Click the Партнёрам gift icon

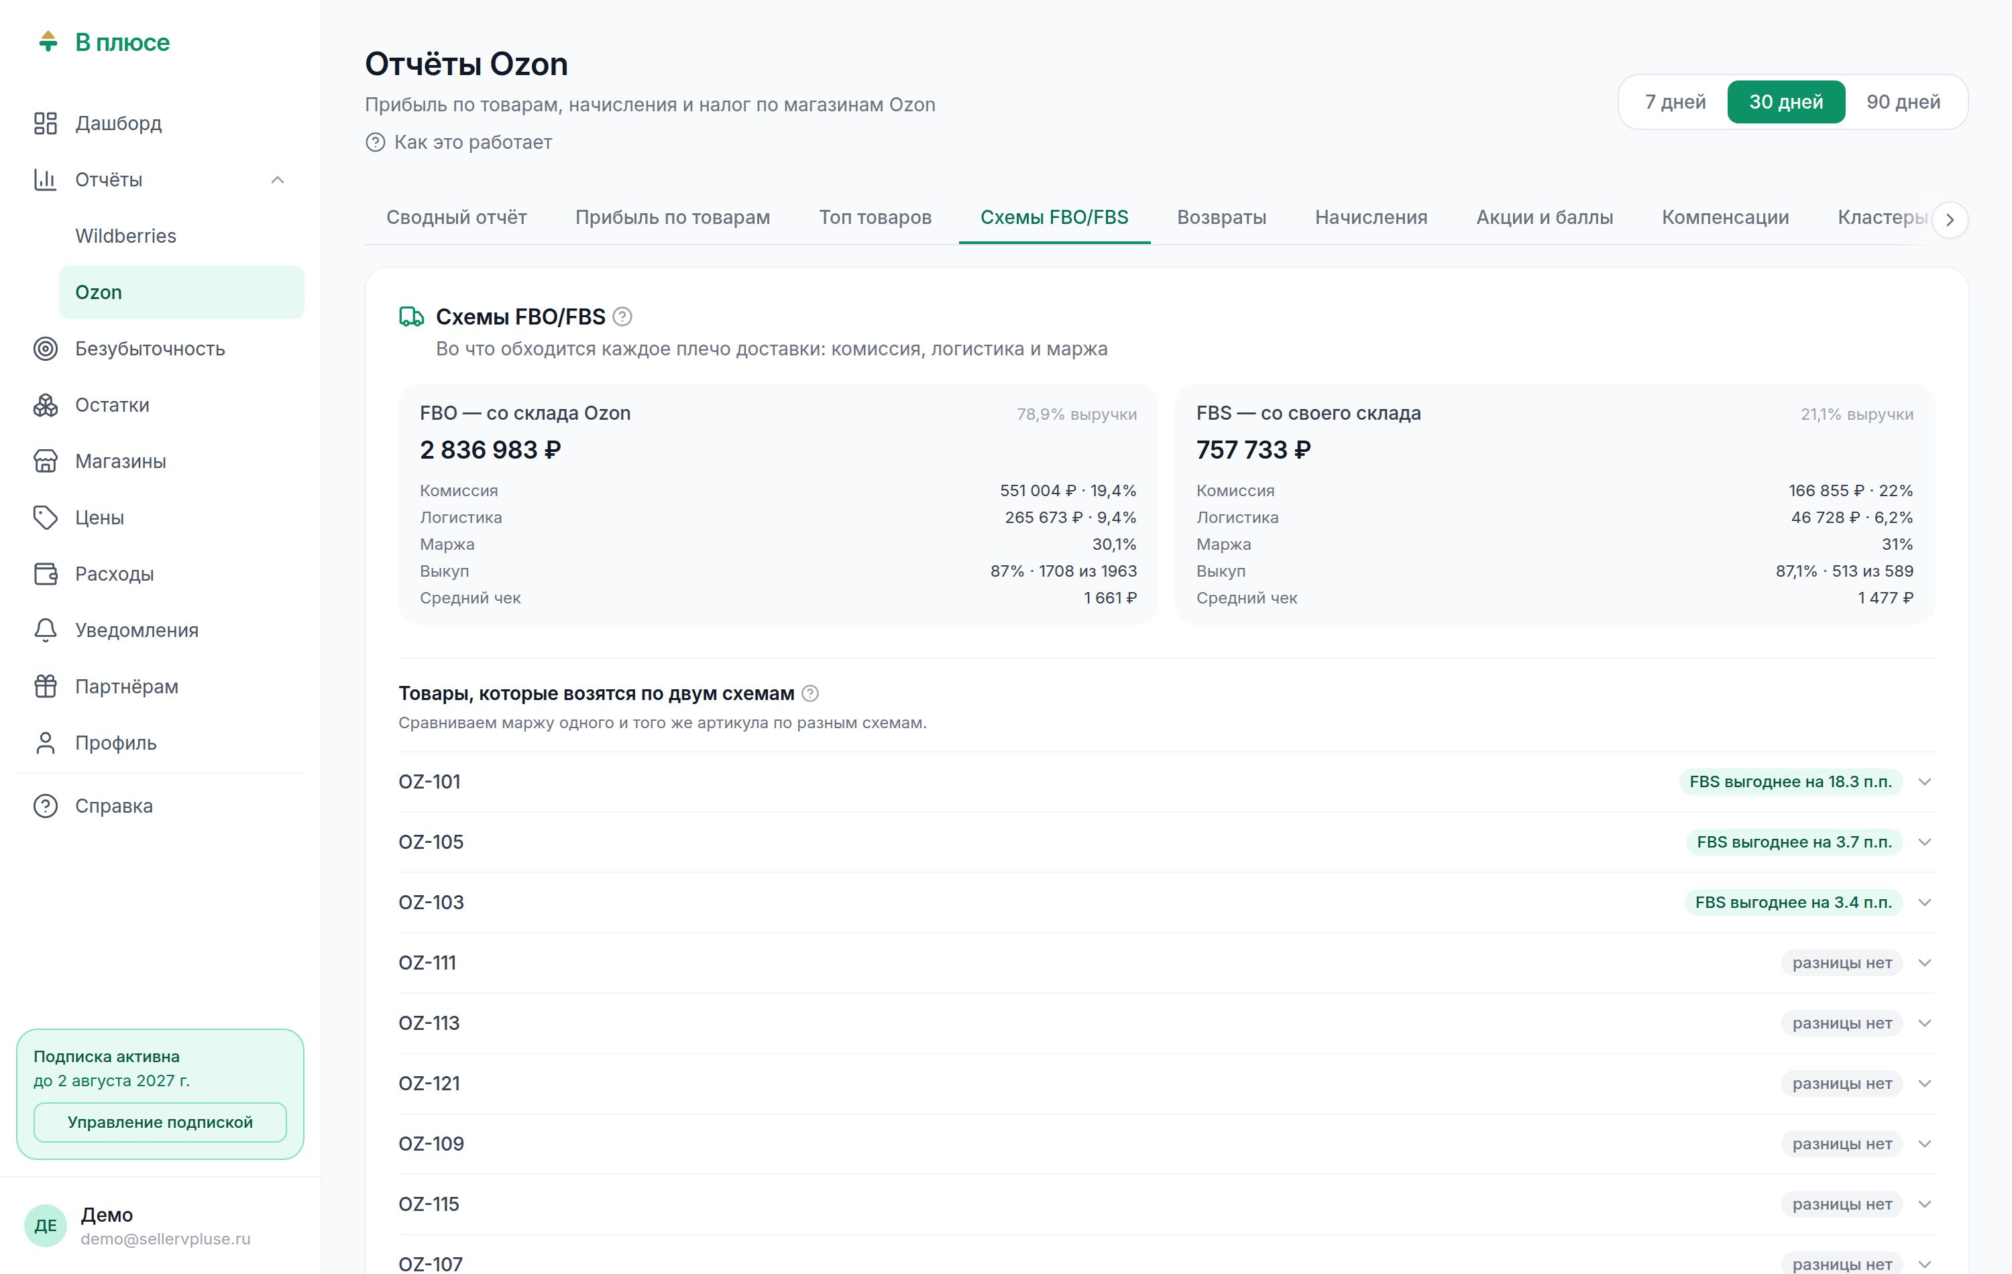tap(45, 687)
